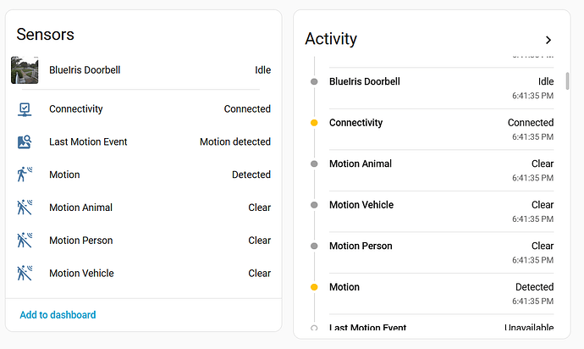
Task: Click the Connectivity network icon in Sensors
Action: pos(25,109)
